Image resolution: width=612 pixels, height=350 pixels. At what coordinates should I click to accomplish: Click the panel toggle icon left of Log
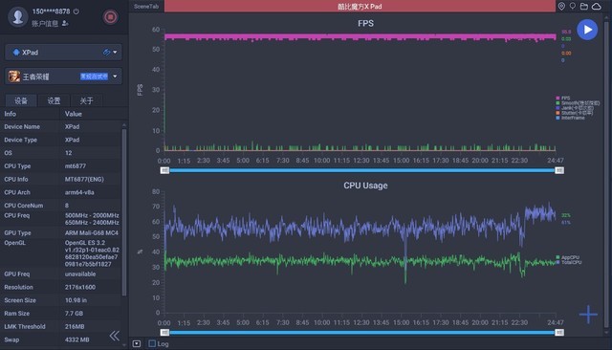coord(136,343)
